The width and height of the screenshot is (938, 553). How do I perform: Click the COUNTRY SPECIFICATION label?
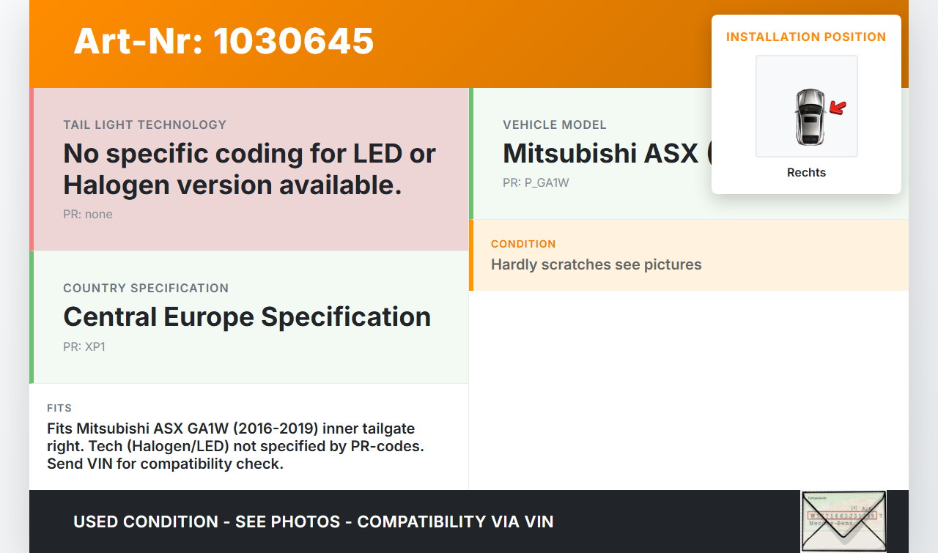pyautogui.click(x=146, y=288)
